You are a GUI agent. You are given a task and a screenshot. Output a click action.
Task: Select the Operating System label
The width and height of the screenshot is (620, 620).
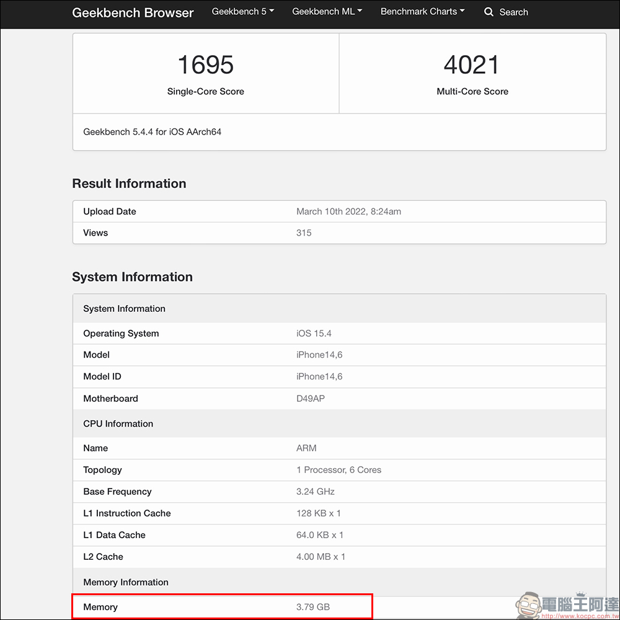pyautogui.click(x=121, y=334)
